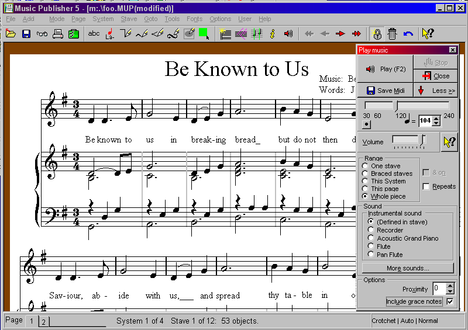Toggle the Include grace notes checkbox
The image size is (468, 330).
point(450,302)
